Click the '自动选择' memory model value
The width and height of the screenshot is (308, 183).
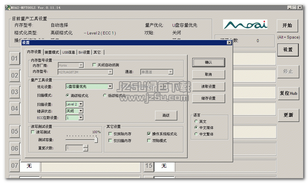pyautogui.click(x=59, y=25)
